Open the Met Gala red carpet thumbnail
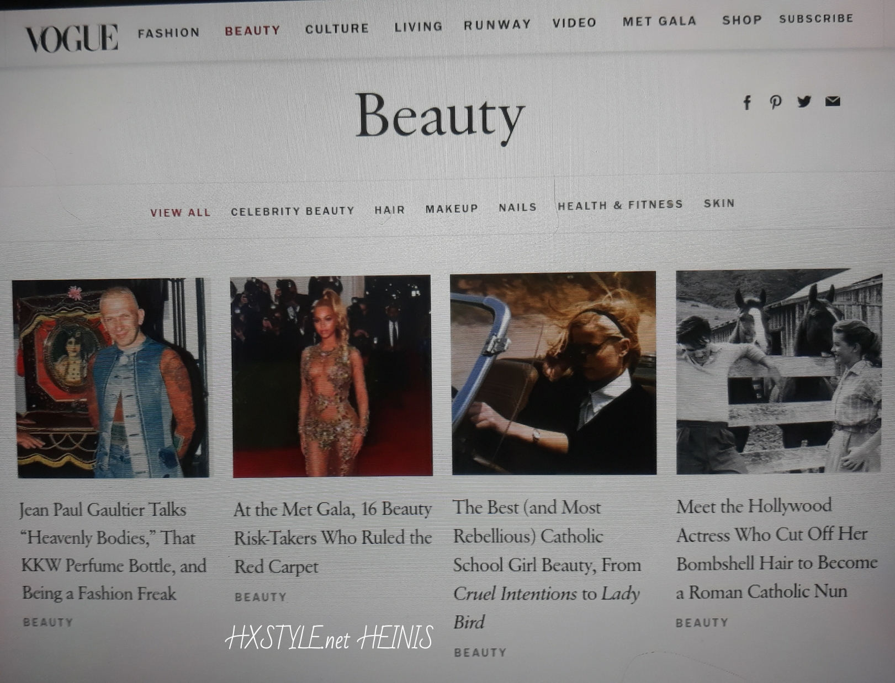Image resolution: width=895 pixels, height=683 pixels. pos(331,376)
